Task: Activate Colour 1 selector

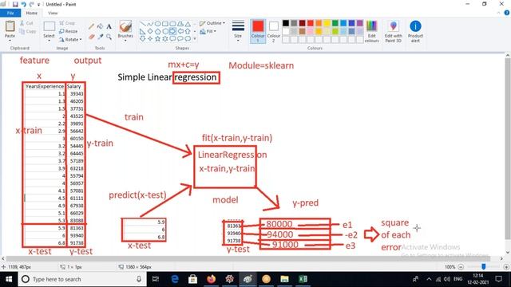Action: pyautogui.click(x=258, y=31)
